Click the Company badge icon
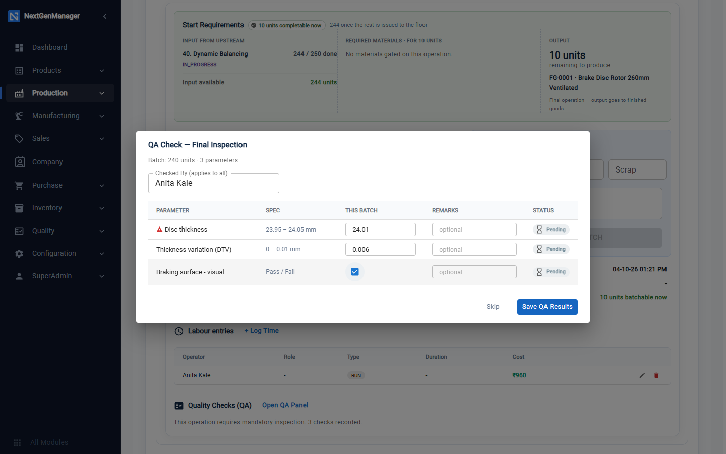The width and height of the screenshot is (726, 454). tap(20, 162)
